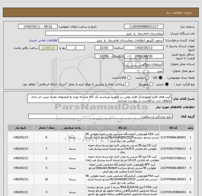Select the جزیی purchase type radio
The image size is (202, 196).
(x=167, y=84)
